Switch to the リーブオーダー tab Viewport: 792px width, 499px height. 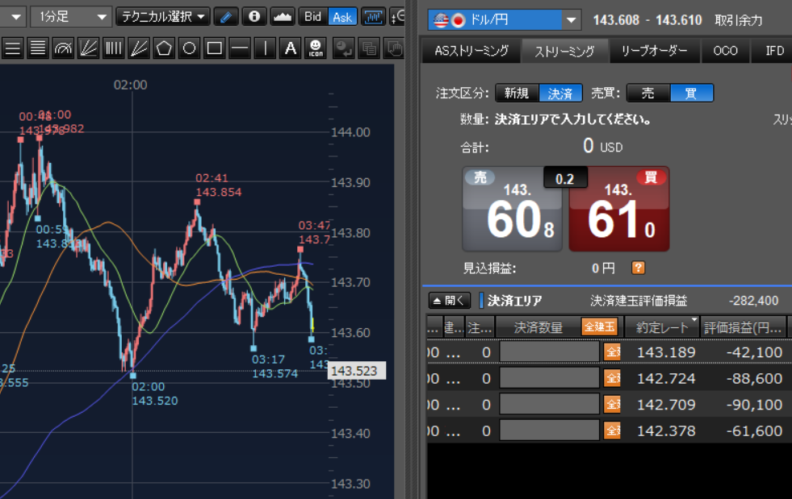coord(655,51)
